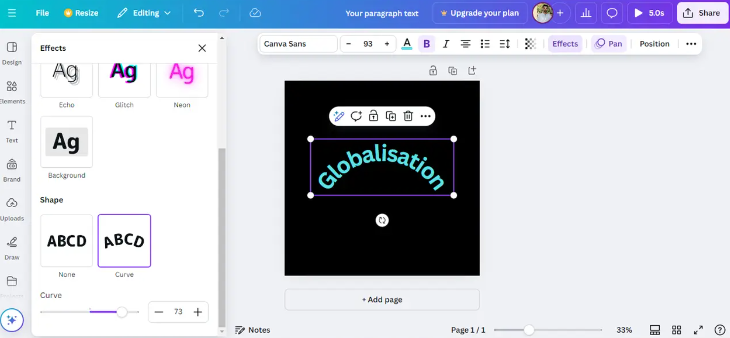Open the Text sidebar tab
Screen dimensions: 730x338
click(12, 131)
